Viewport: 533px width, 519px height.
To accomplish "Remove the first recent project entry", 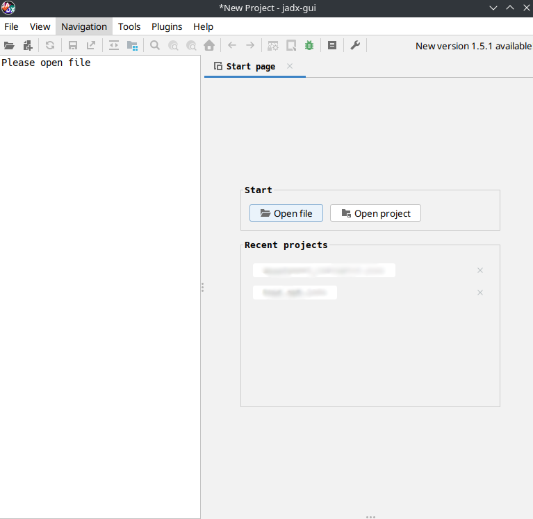I will pos(479,270).
